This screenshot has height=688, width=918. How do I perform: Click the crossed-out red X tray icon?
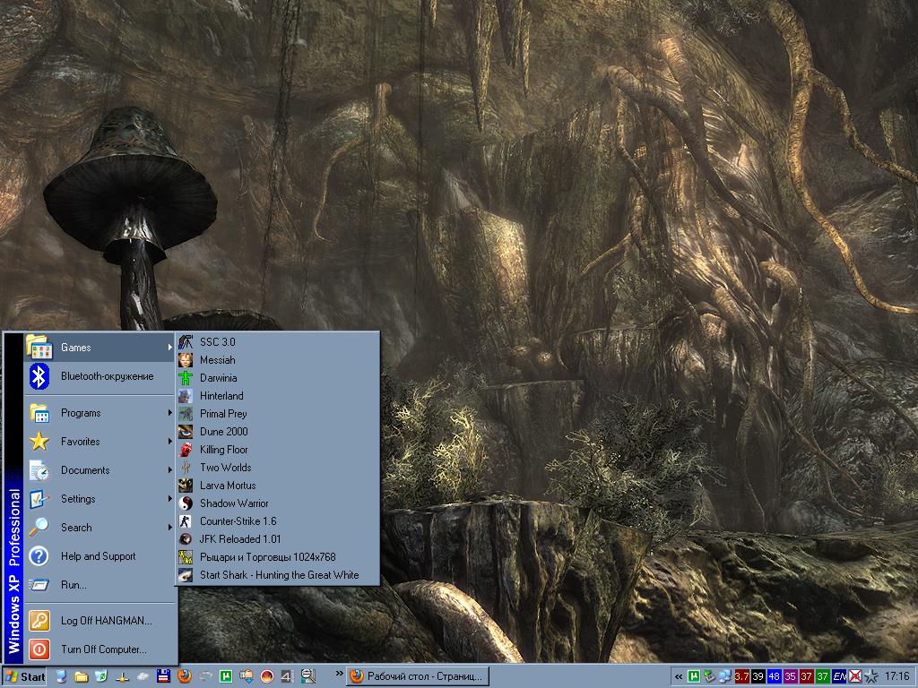855,676
